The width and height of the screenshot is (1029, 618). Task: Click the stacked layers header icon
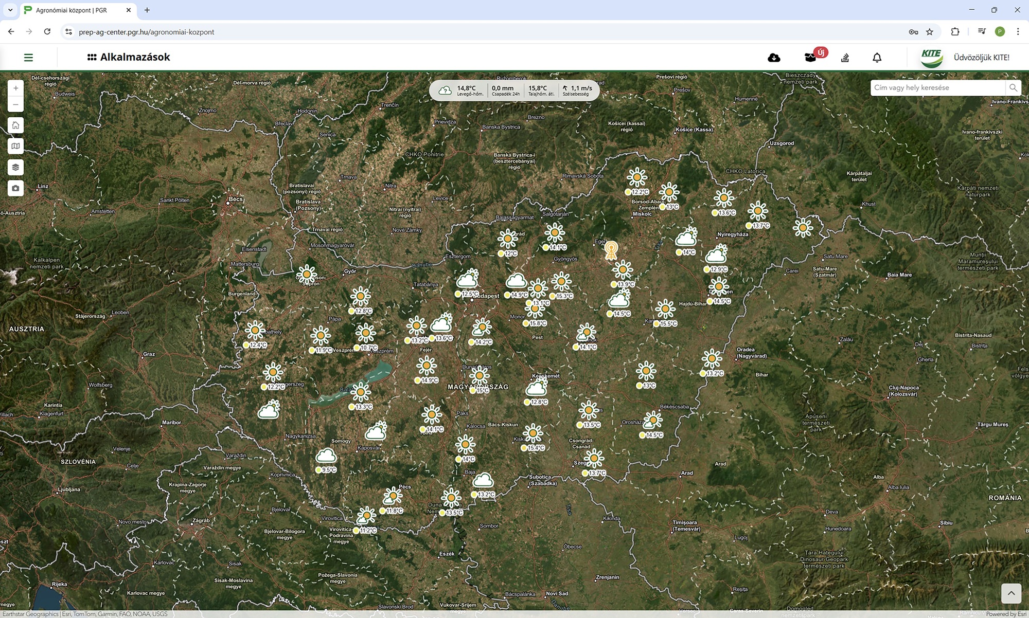tap(845, 58)
